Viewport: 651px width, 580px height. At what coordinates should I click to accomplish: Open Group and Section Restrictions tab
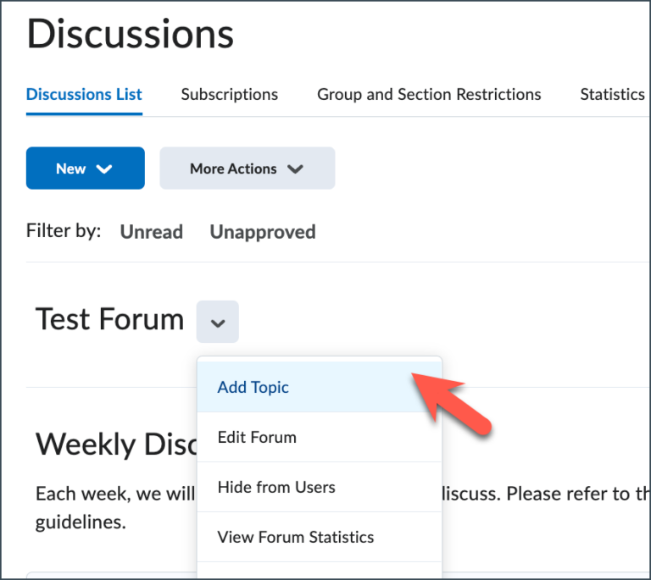(429, 95)
